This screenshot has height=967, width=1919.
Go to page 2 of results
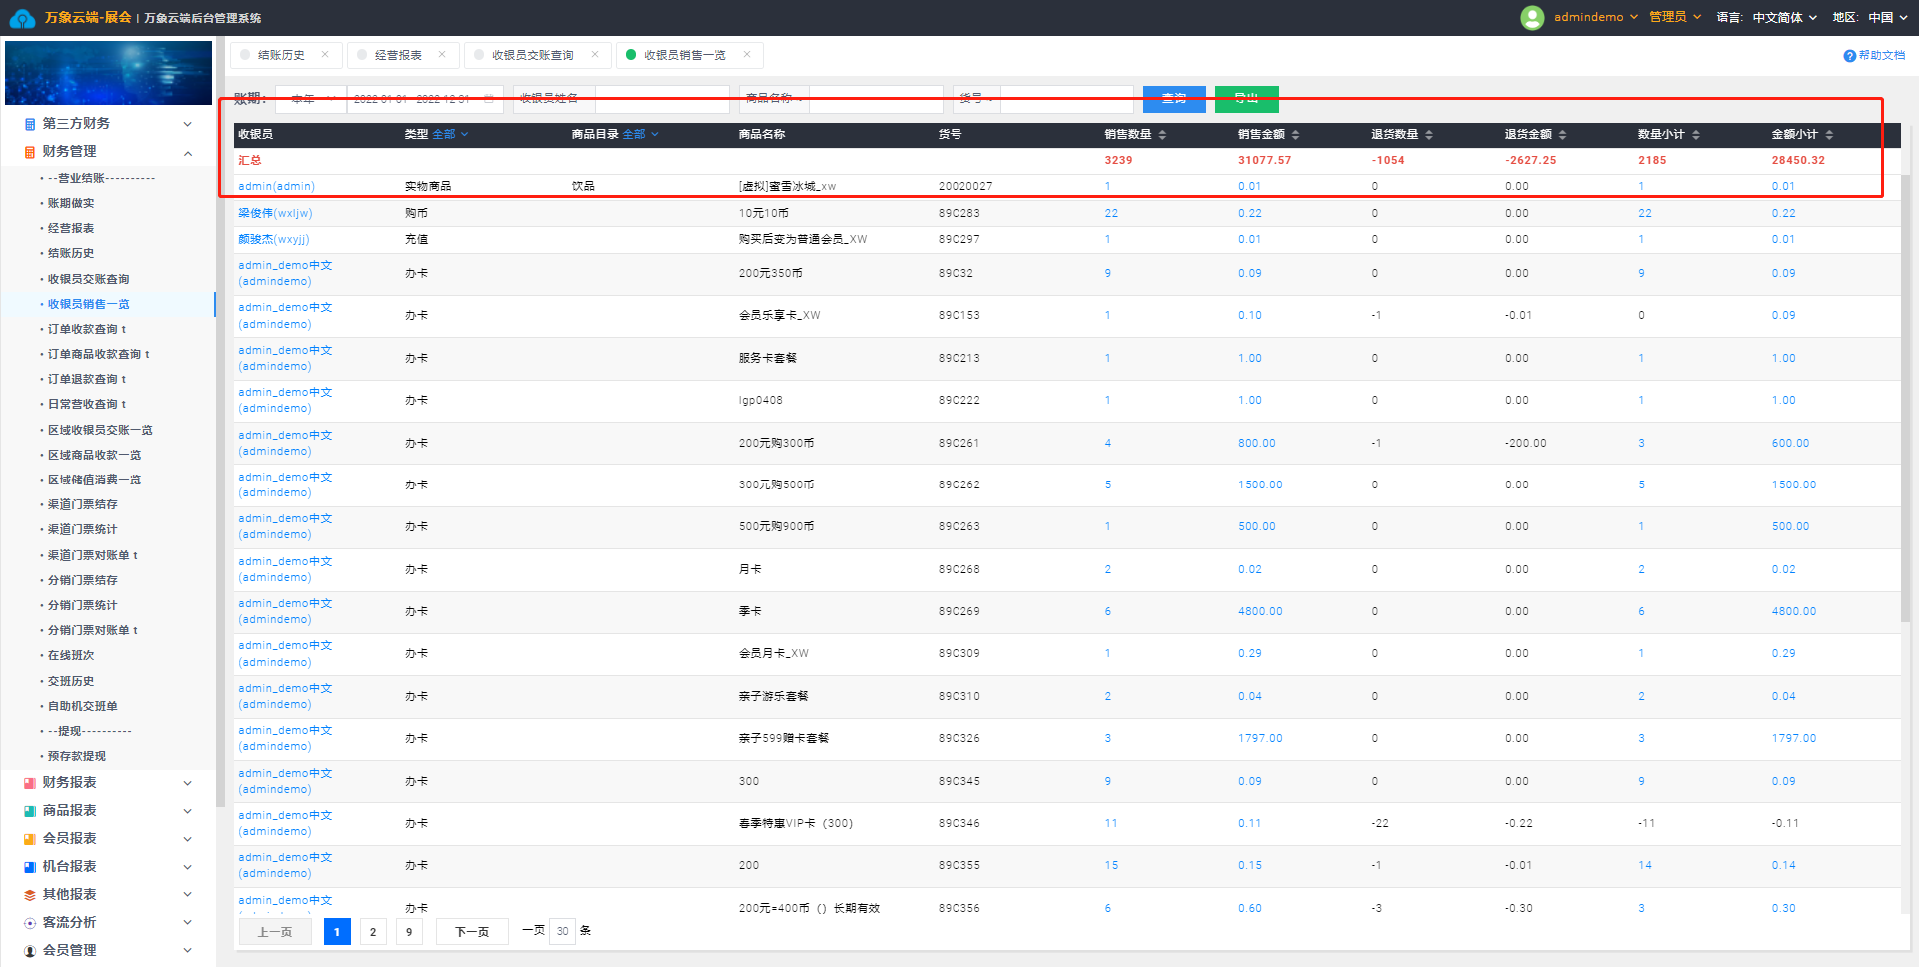(x=373, y=932)
